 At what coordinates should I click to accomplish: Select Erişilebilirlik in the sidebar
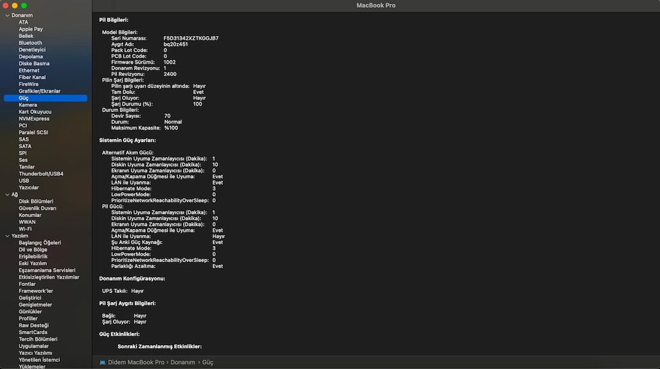[33, 256]
